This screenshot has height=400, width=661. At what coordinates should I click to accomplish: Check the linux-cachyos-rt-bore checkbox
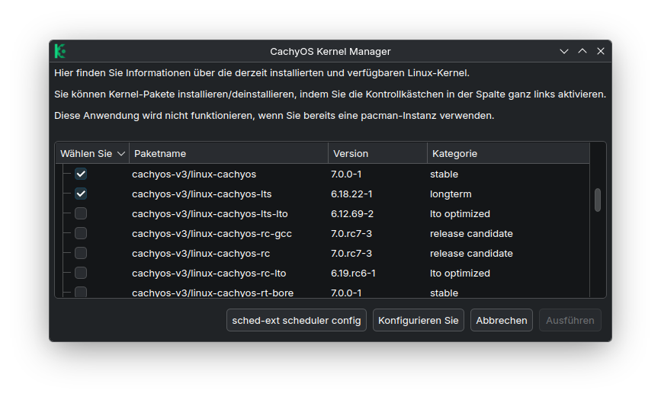81,292
